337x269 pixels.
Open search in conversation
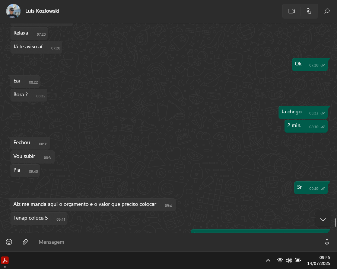(327, 11)
